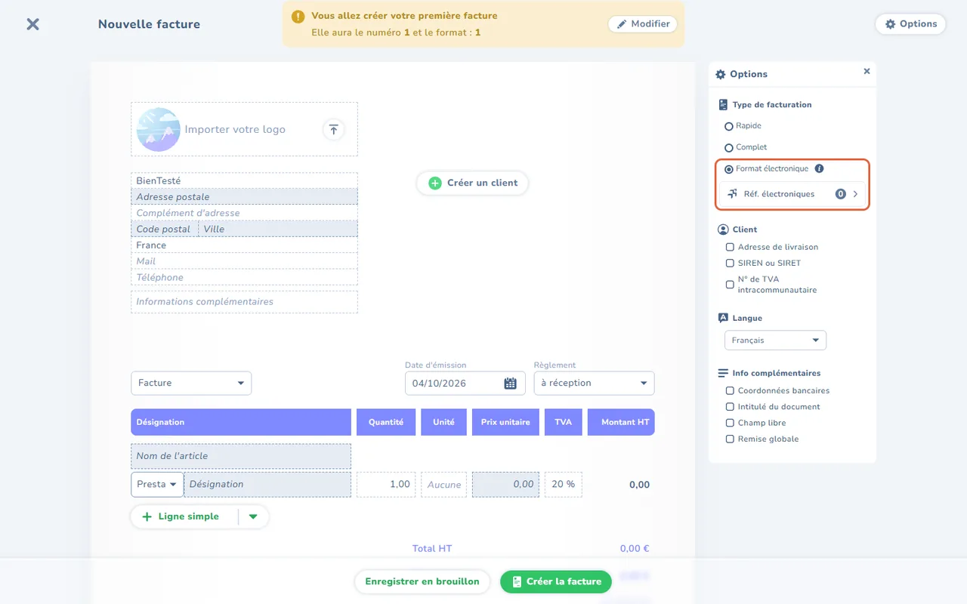Click Créer un client
This screenshot has width=967, height=604.
click(472, 183)
